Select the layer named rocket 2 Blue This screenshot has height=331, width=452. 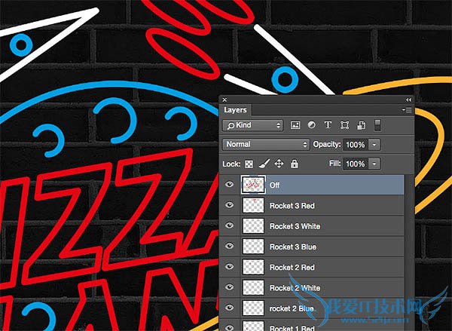pyautogui.click(x=312, y=308)
